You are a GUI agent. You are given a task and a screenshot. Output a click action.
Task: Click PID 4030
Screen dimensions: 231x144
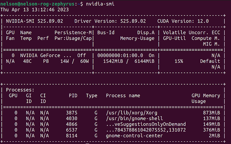[x=72, y=118]
